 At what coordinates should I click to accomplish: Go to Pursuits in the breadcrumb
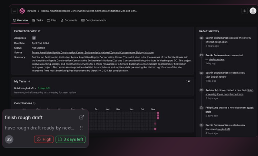click(31, 11)
